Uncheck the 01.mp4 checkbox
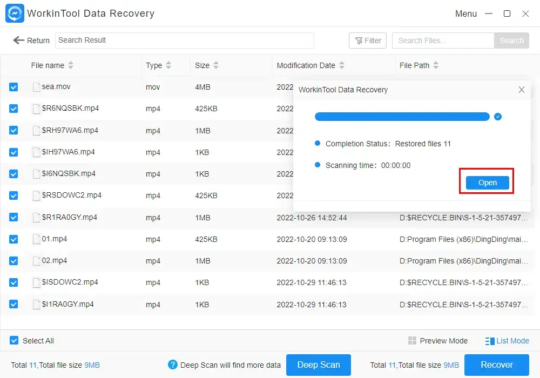540x378 pixels. pos(13,239)
